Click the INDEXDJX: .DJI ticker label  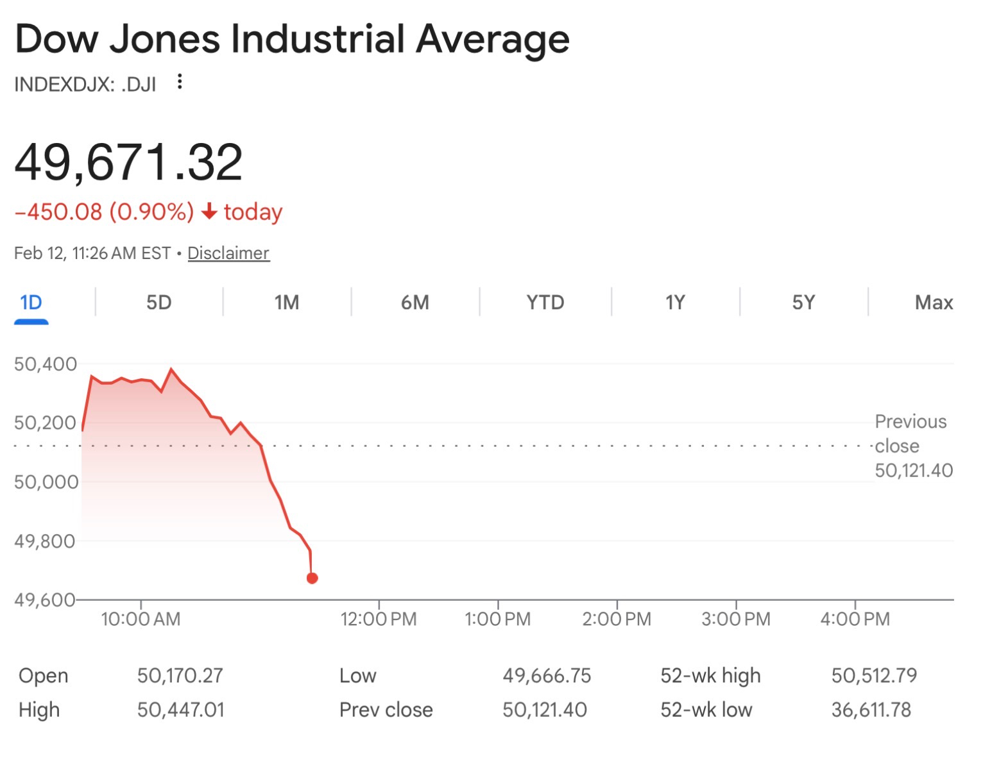tap(85, 85)
